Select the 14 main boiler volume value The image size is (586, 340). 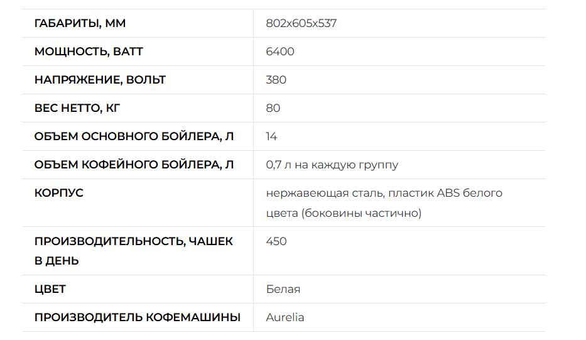271,136
